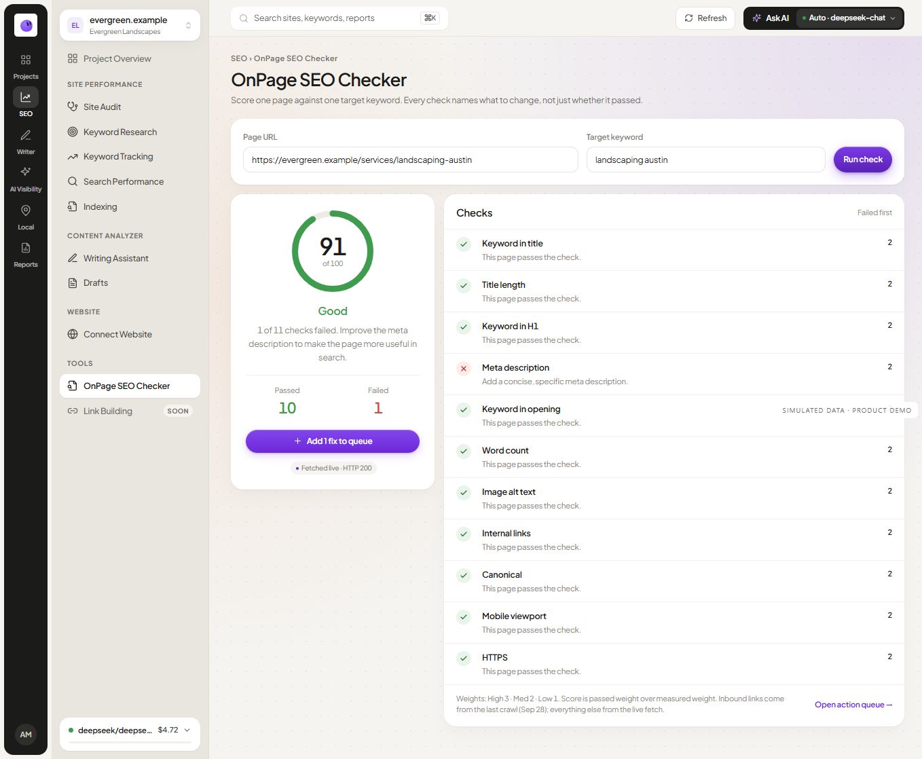Viewport: 922px width, 759px height.
Task: Click the Connect Website globe icon
Action: coord(73,334)
